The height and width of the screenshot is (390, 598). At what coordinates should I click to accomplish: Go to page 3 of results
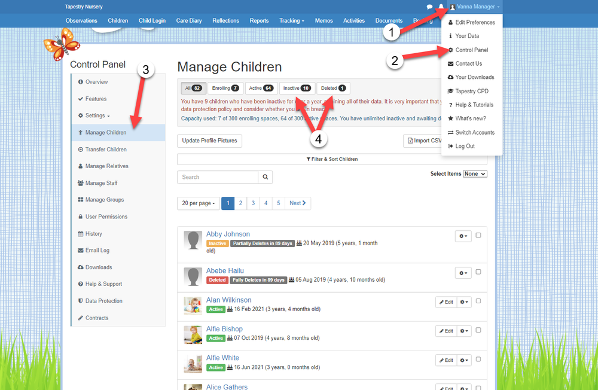coord(253,203)
